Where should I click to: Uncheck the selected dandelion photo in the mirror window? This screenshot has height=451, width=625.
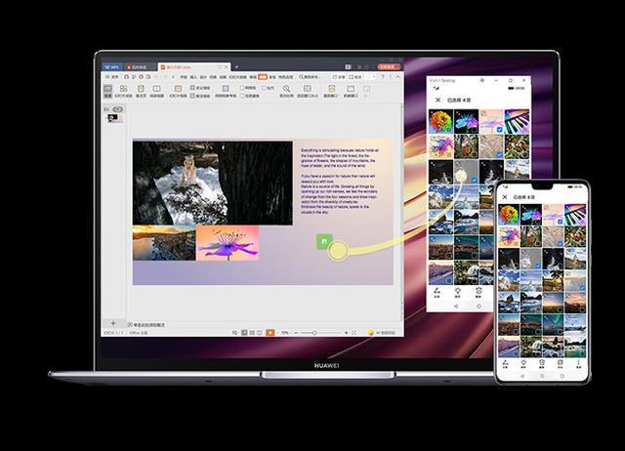pyautogui.click(x=474, y=180)
